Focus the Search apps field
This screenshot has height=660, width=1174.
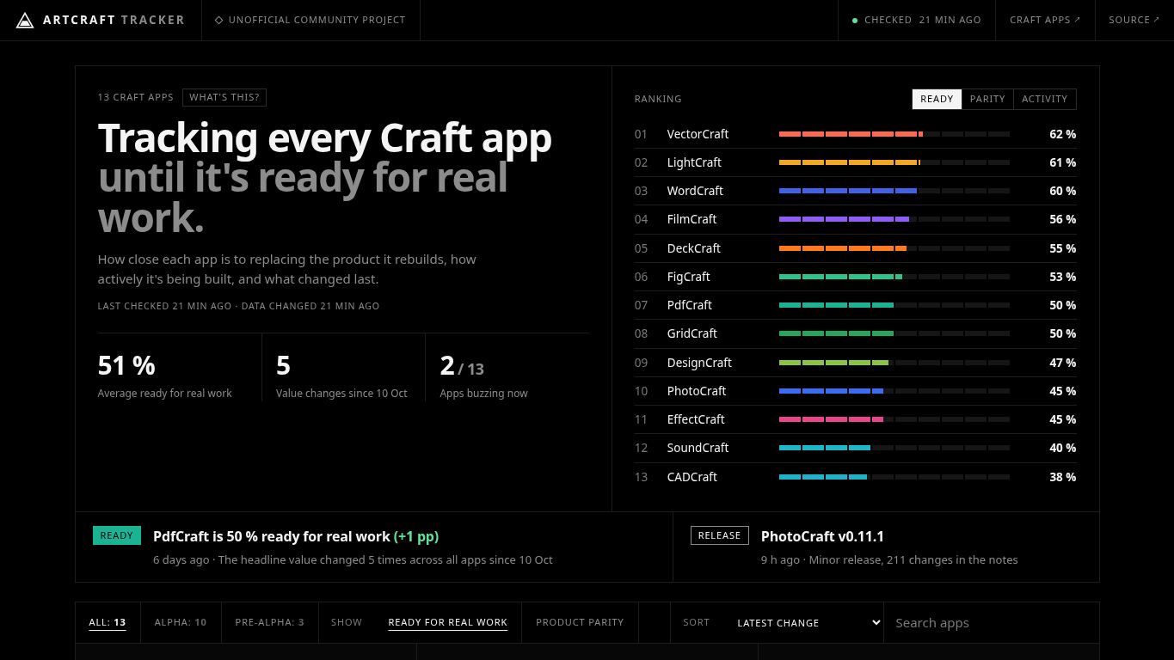[991, 622]
